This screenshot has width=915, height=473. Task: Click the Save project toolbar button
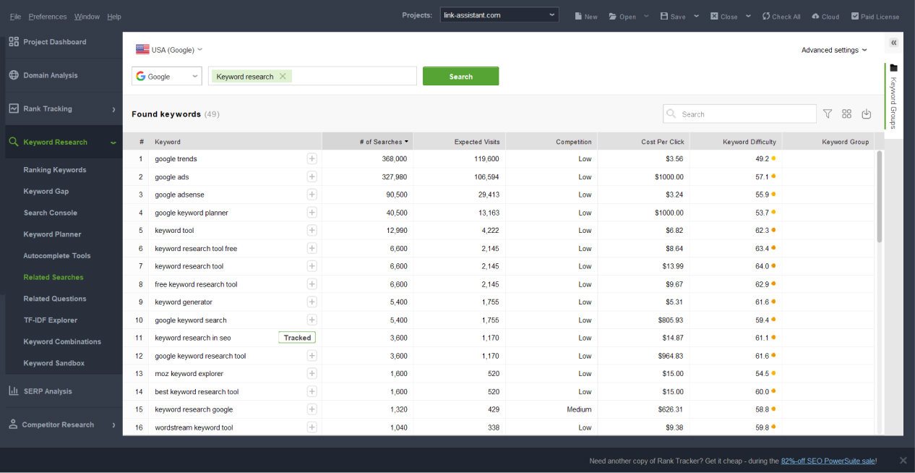pos(673,16)
